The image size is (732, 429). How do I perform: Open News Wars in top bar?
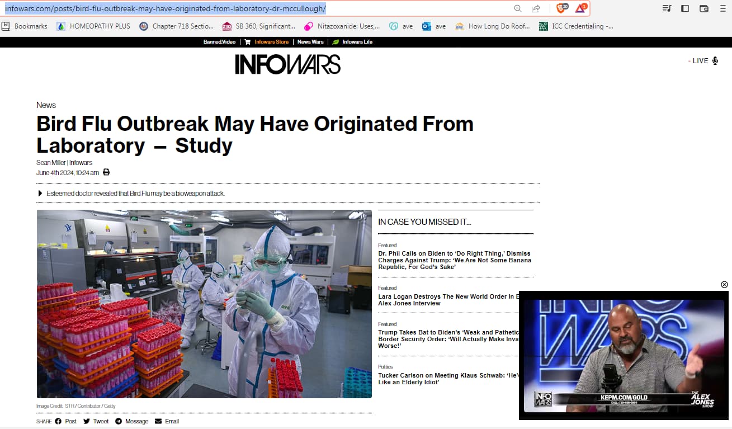coord(310,42)
